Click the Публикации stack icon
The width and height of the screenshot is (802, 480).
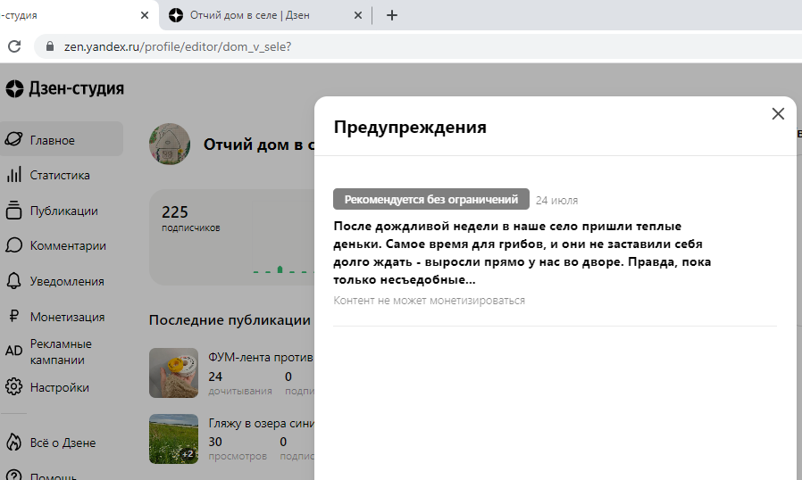(13, 210)
